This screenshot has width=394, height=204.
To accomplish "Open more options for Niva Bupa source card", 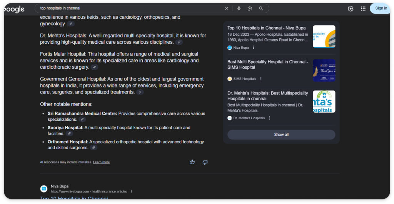I will [253, 48].
